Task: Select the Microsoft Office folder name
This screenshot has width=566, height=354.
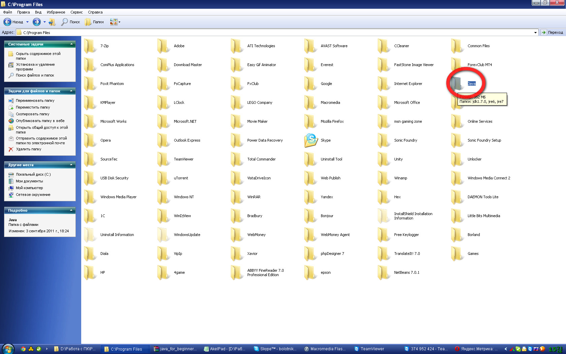Action: [x=407, y=102]
